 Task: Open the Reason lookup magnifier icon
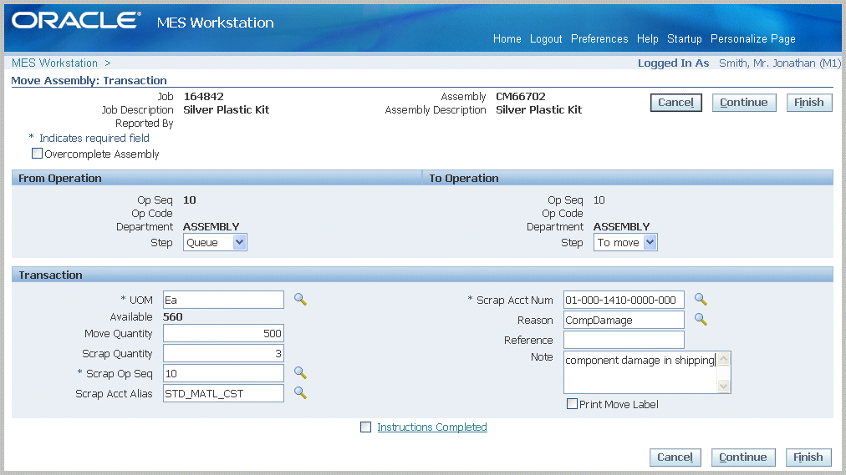click(x=701, y=320)
